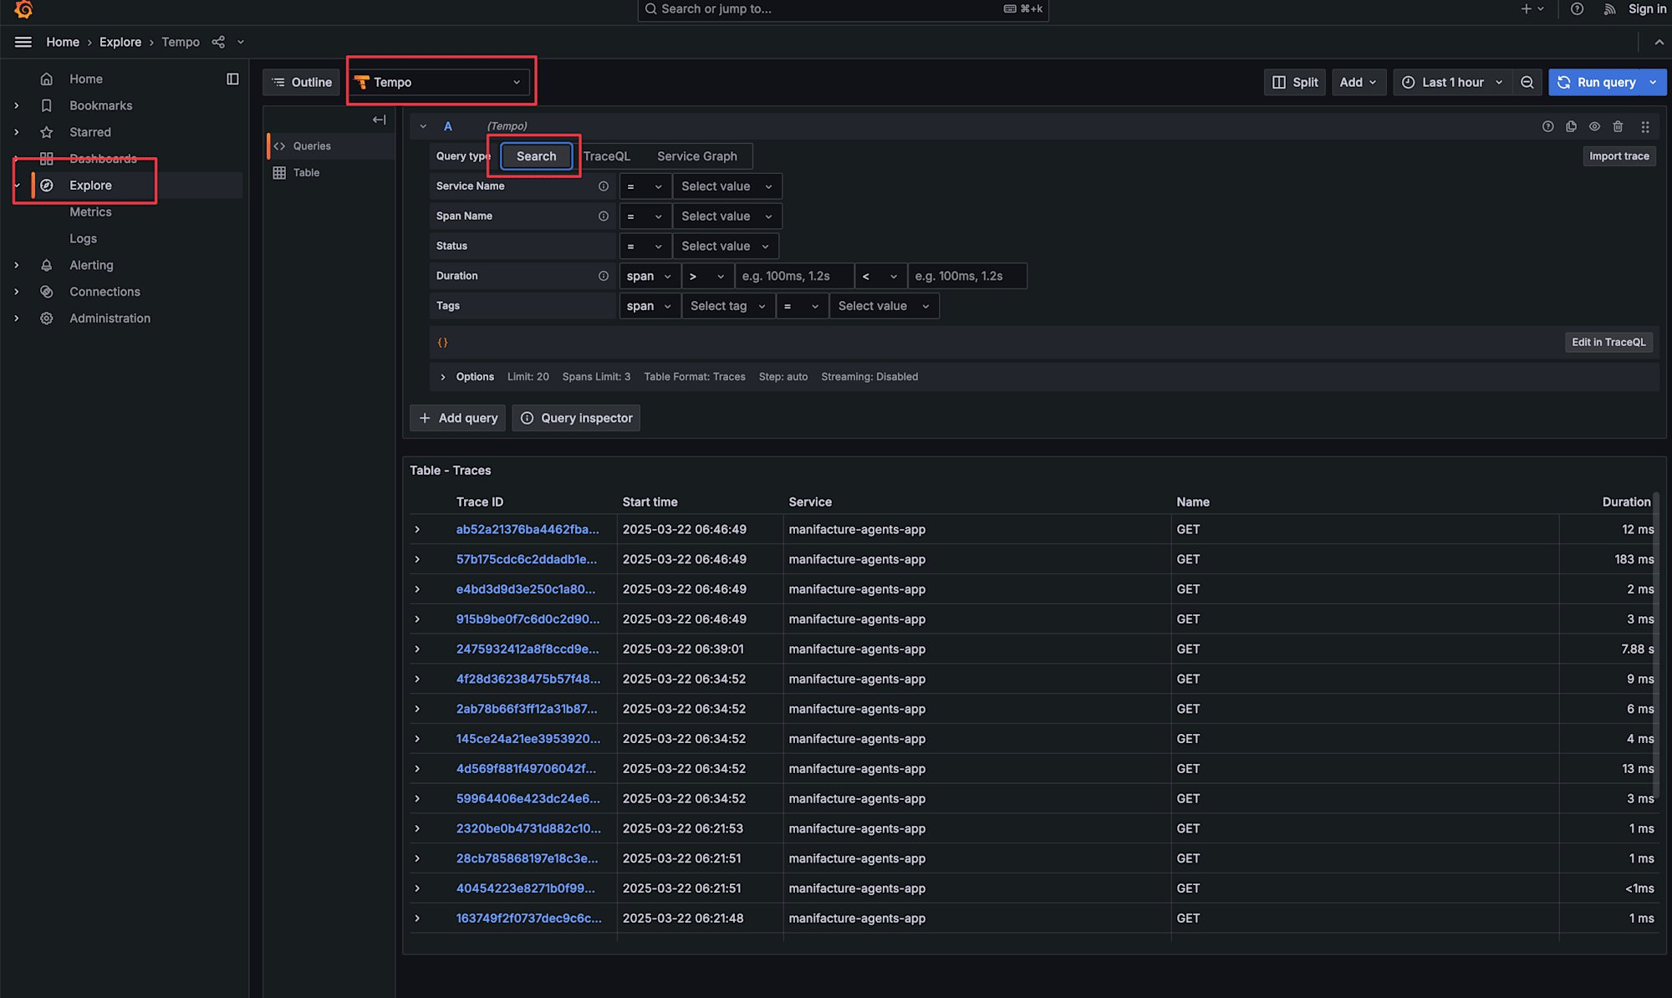Open the Duration span scope dropdown
Image resolution: width=1672 pixels, height=998 pixels.
(649, 276)
